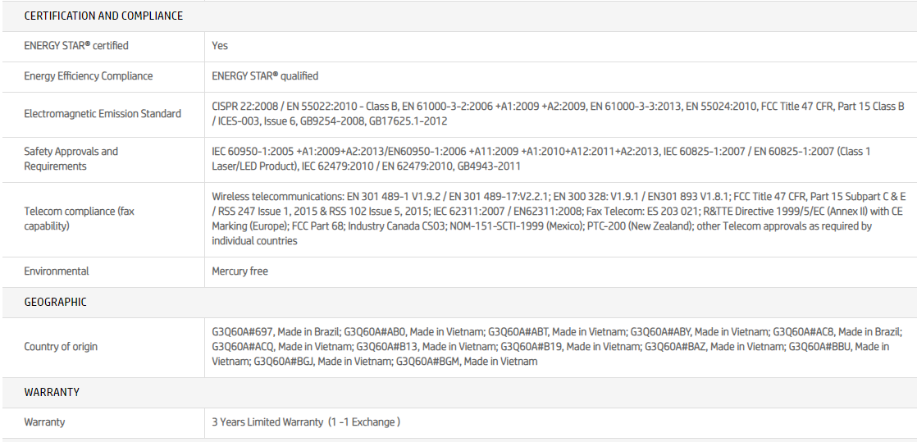917x442 pixels.
Task: Select the Energy Efficiency Compliance label
Action: point(89,76)
